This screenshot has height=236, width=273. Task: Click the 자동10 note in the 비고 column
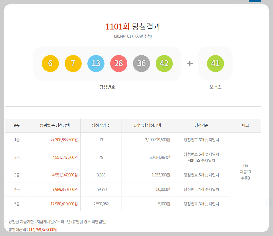coord(245,172)
